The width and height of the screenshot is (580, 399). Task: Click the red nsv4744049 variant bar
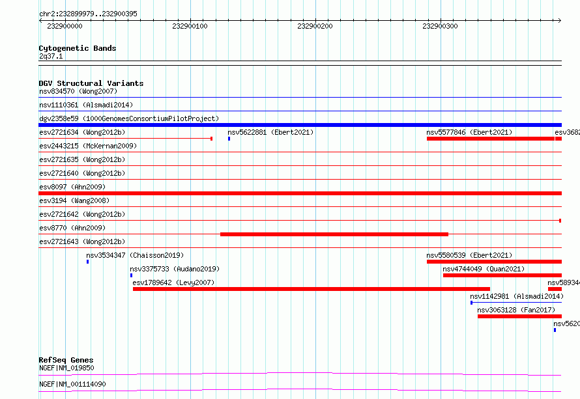pyautogui.click(x=502, y=275)
